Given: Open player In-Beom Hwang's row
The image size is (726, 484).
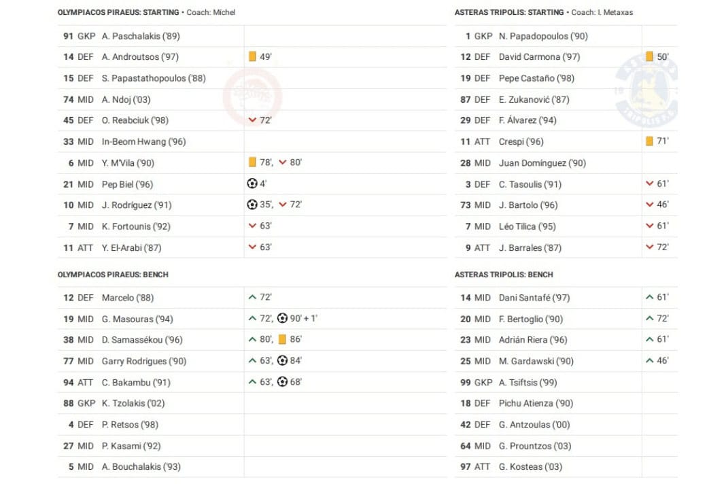Looking at the screenshot, I should tap(143, 141).
